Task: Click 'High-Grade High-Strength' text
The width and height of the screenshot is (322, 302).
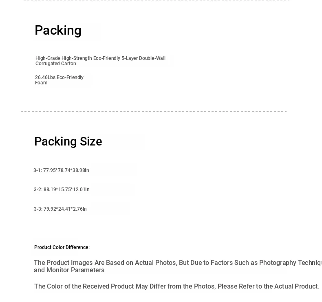Action: click(x=64, y=58)
